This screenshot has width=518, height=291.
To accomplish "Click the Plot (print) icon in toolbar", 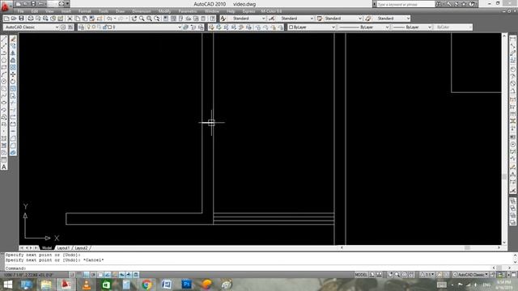I will 31,19.
